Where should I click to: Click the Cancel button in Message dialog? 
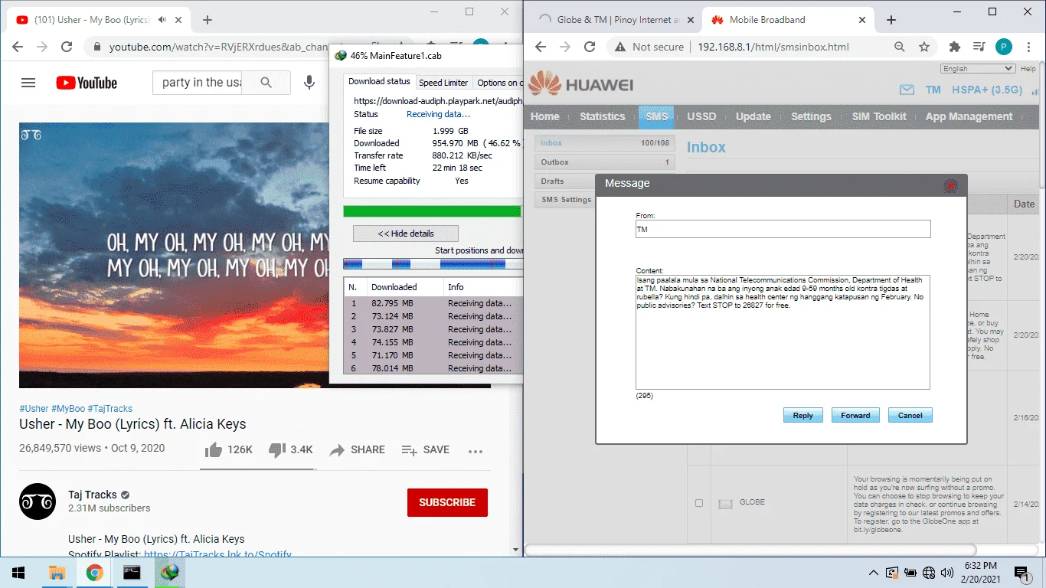pos(910,415)
